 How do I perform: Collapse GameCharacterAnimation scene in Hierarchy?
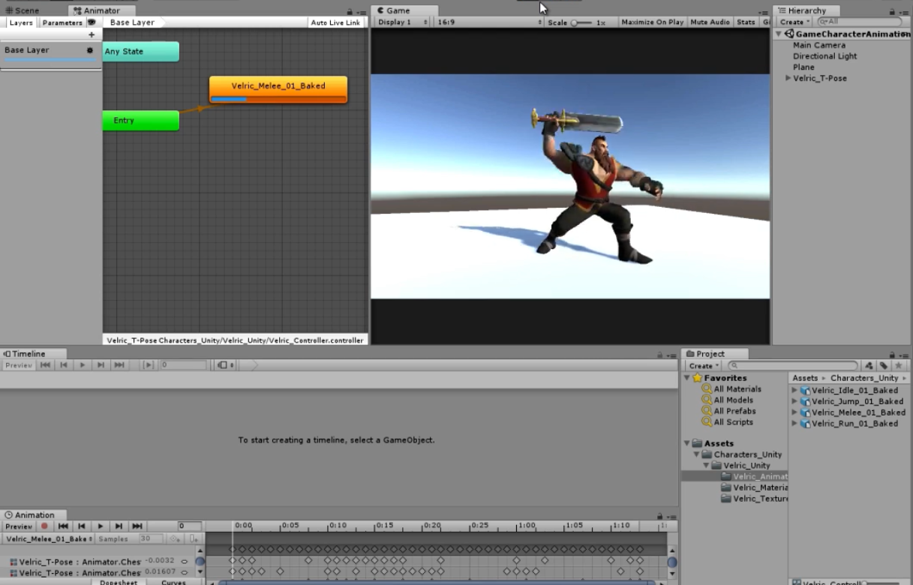coord(779,34)
